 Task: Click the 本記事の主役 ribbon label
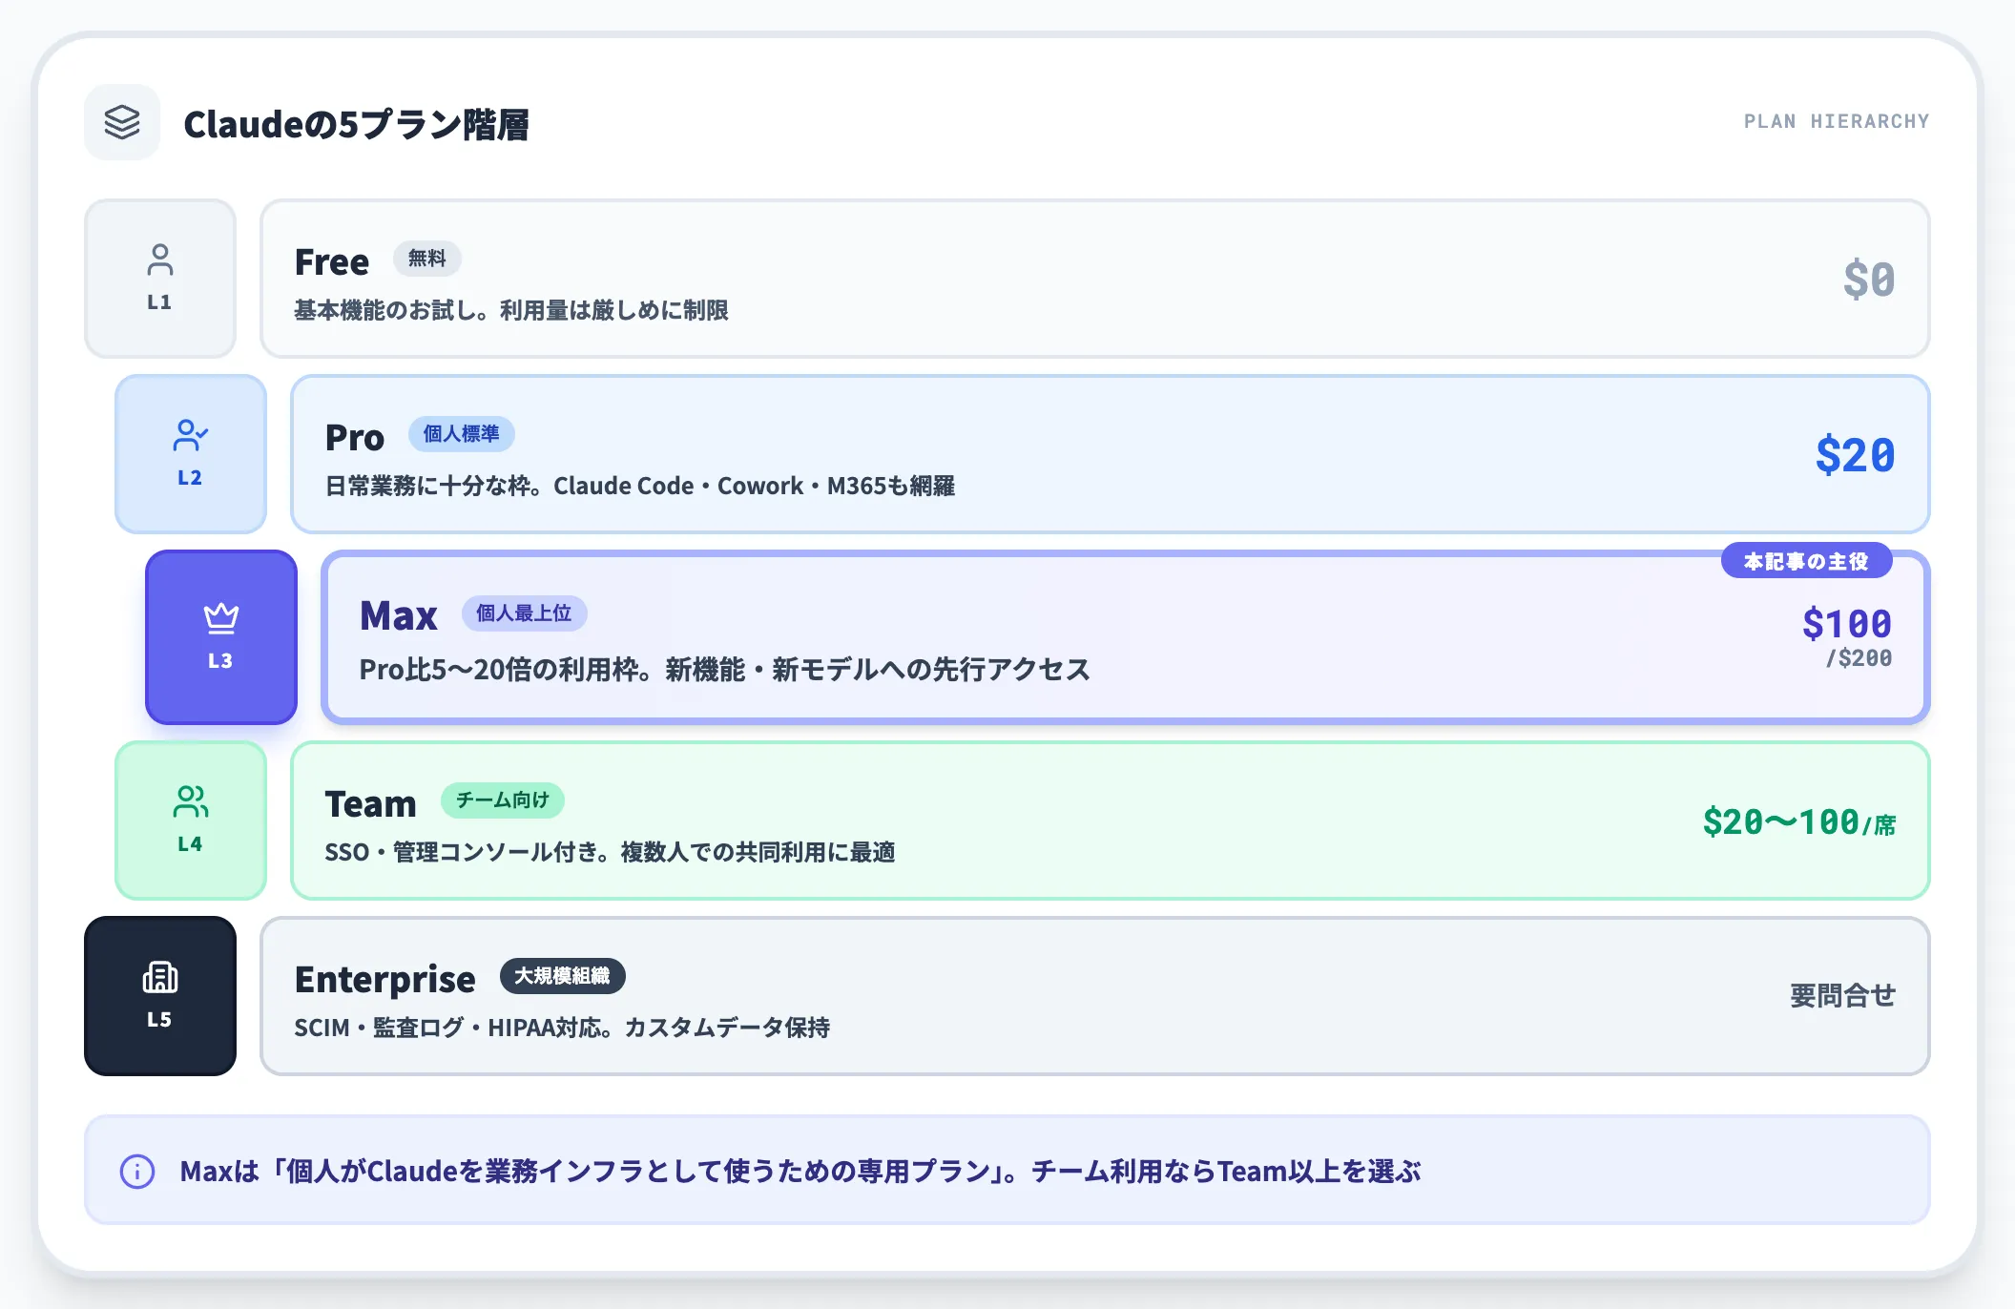[1807, 561]
